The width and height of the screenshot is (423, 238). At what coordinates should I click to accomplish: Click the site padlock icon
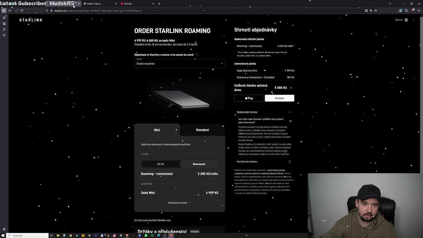[x=51, y=11]
